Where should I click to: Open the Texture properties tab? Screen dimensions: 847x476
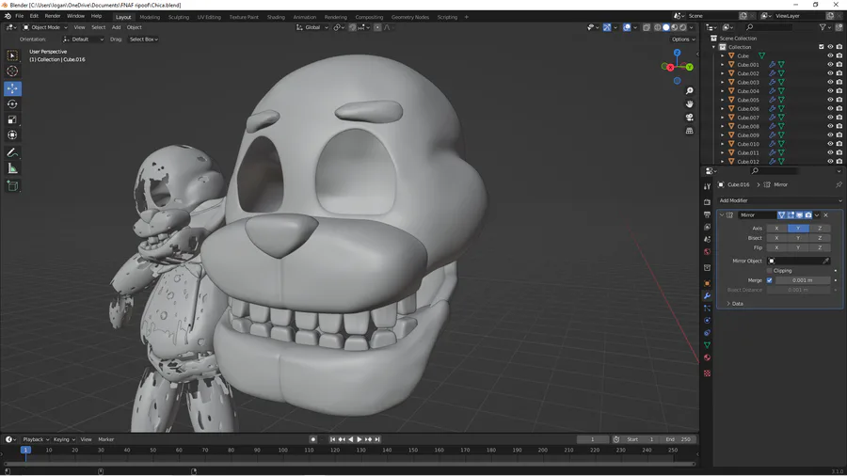(x=707, y=373)
